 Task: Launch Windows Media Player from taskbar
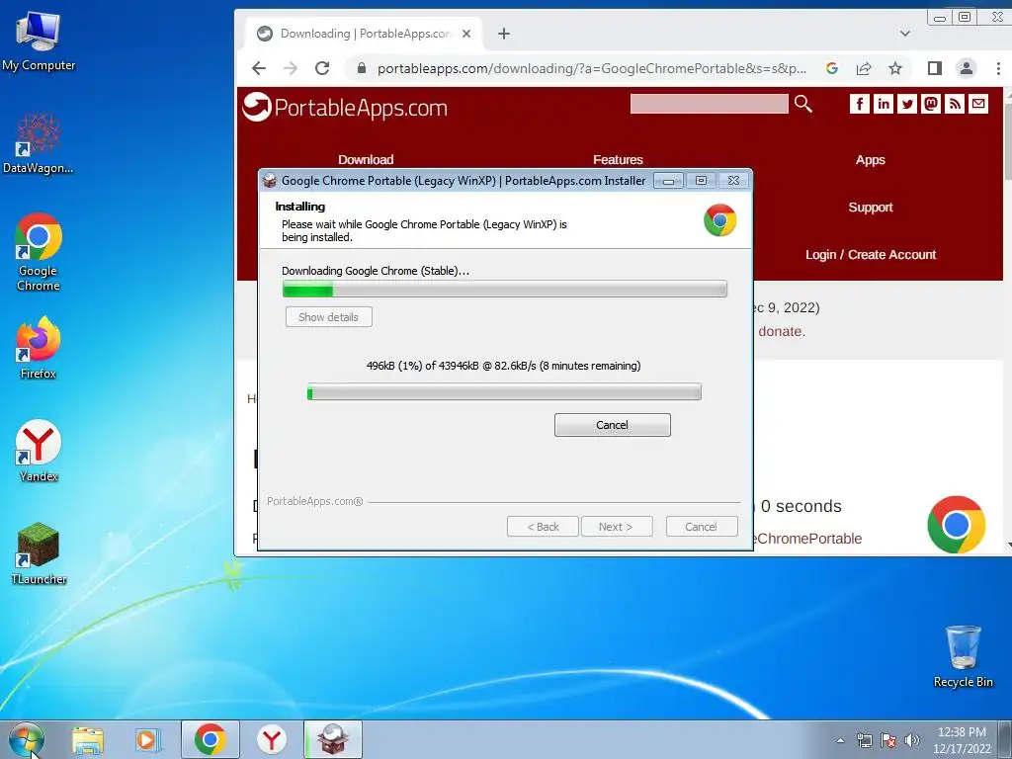click(148, 739)
